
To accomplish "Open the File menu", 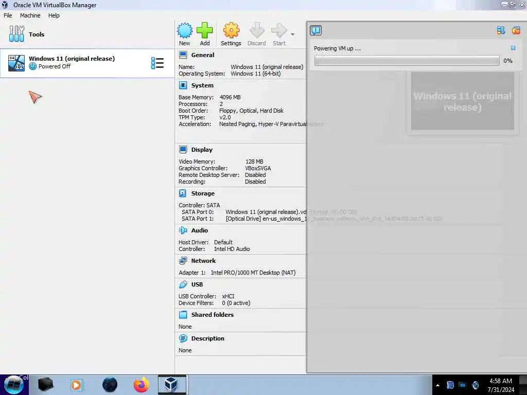I will pos(8,15).
